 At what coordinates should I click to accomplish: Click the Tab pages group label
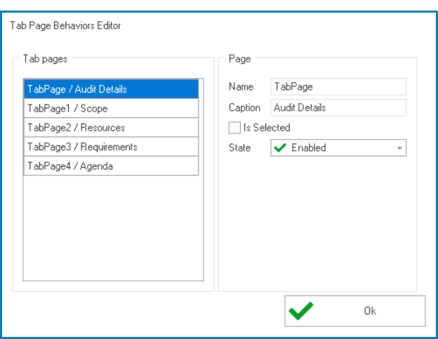click(x=45, y=59)
